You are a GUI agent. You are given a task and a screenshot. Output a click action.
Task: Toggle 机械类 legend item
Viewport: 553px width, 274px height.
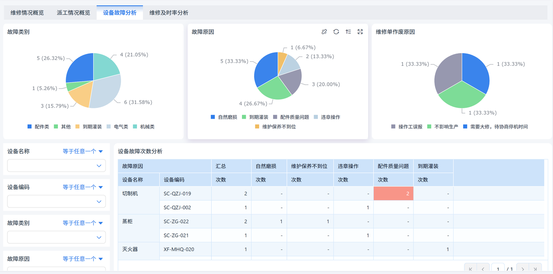pos(143,126)
